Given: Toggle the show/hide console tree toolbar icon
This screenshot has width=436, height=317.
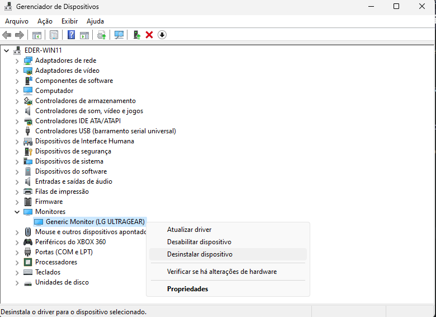Looking at the screenshot, I should click(37, 35).
